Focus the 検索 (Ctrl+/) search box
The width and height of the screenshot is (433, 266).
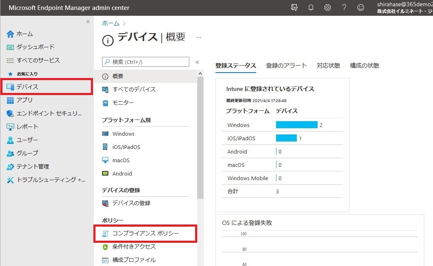[x=146, y=62]
